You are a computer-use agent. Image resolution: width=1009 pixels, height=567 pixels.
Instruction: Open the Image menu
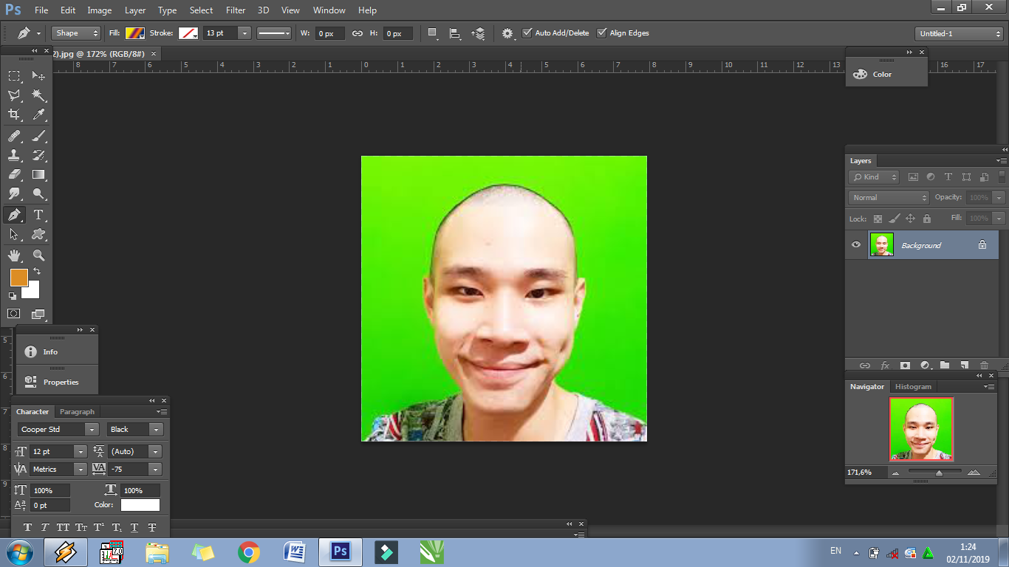100,10
